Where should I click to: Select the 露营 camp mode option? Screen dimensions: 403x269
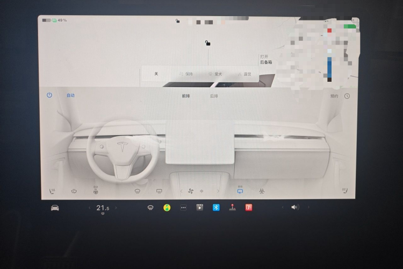pyautogui.click(x=244, y=74)
